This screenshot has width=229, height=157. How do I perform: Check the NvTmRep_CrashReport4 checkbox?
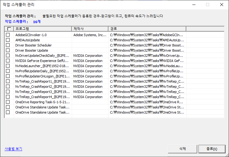(8, 97)
